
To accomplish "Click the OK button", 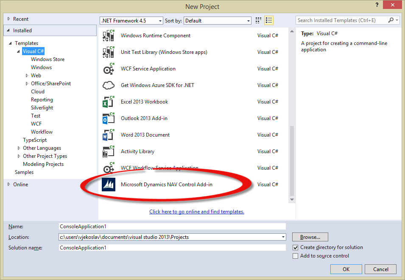I will tap(346, 269).
